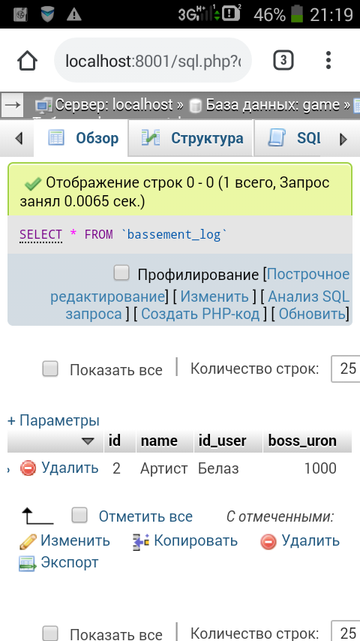Image resolution: width=360 pixels, height=641 pixels.
Task: Tick the Отметить все checkbox
Action: 79,516
